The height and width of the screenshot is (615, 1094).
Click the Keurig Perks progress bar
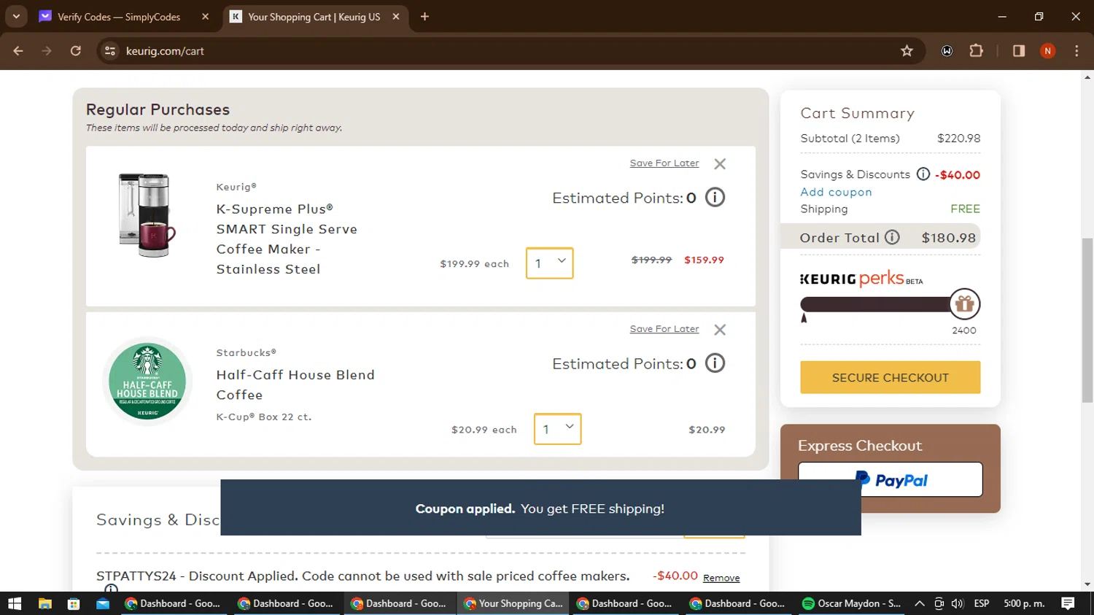[875, 304]
